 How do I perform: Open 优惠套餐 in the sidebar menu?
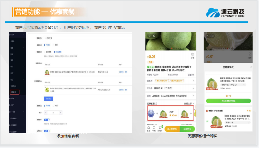coord(14,92)
